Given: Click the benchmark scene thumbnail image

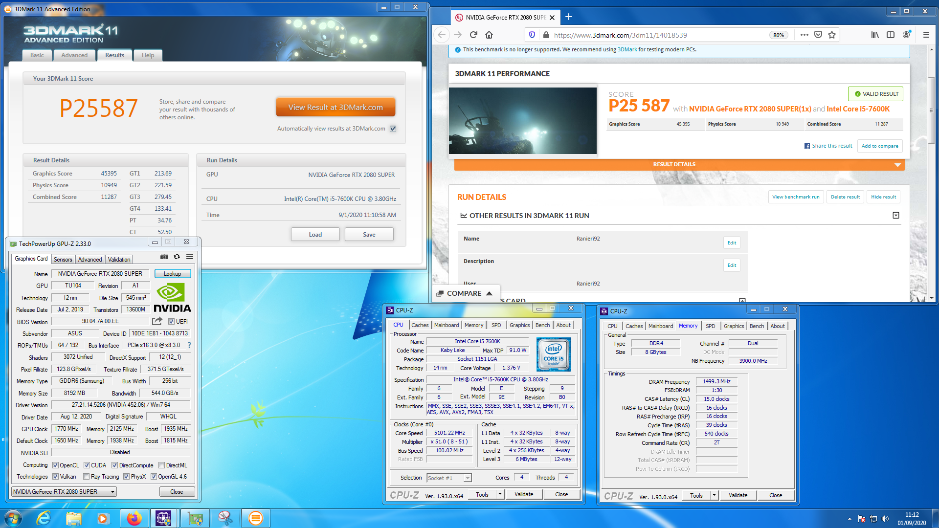Looking at the screenshot, I should pos(522,121).
